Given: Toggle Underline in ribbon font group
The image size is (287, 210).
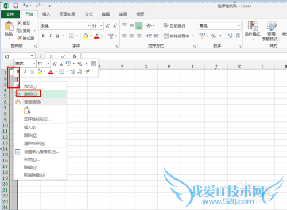Looking at the screenshot, I should coord(57,36).
